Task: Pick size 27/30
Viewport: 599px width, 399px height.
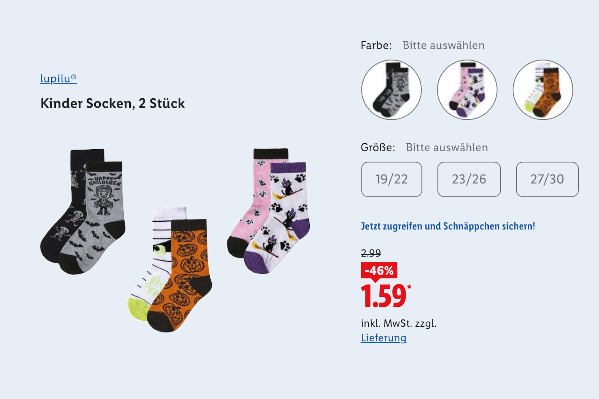Action: (x=547, y=179)
